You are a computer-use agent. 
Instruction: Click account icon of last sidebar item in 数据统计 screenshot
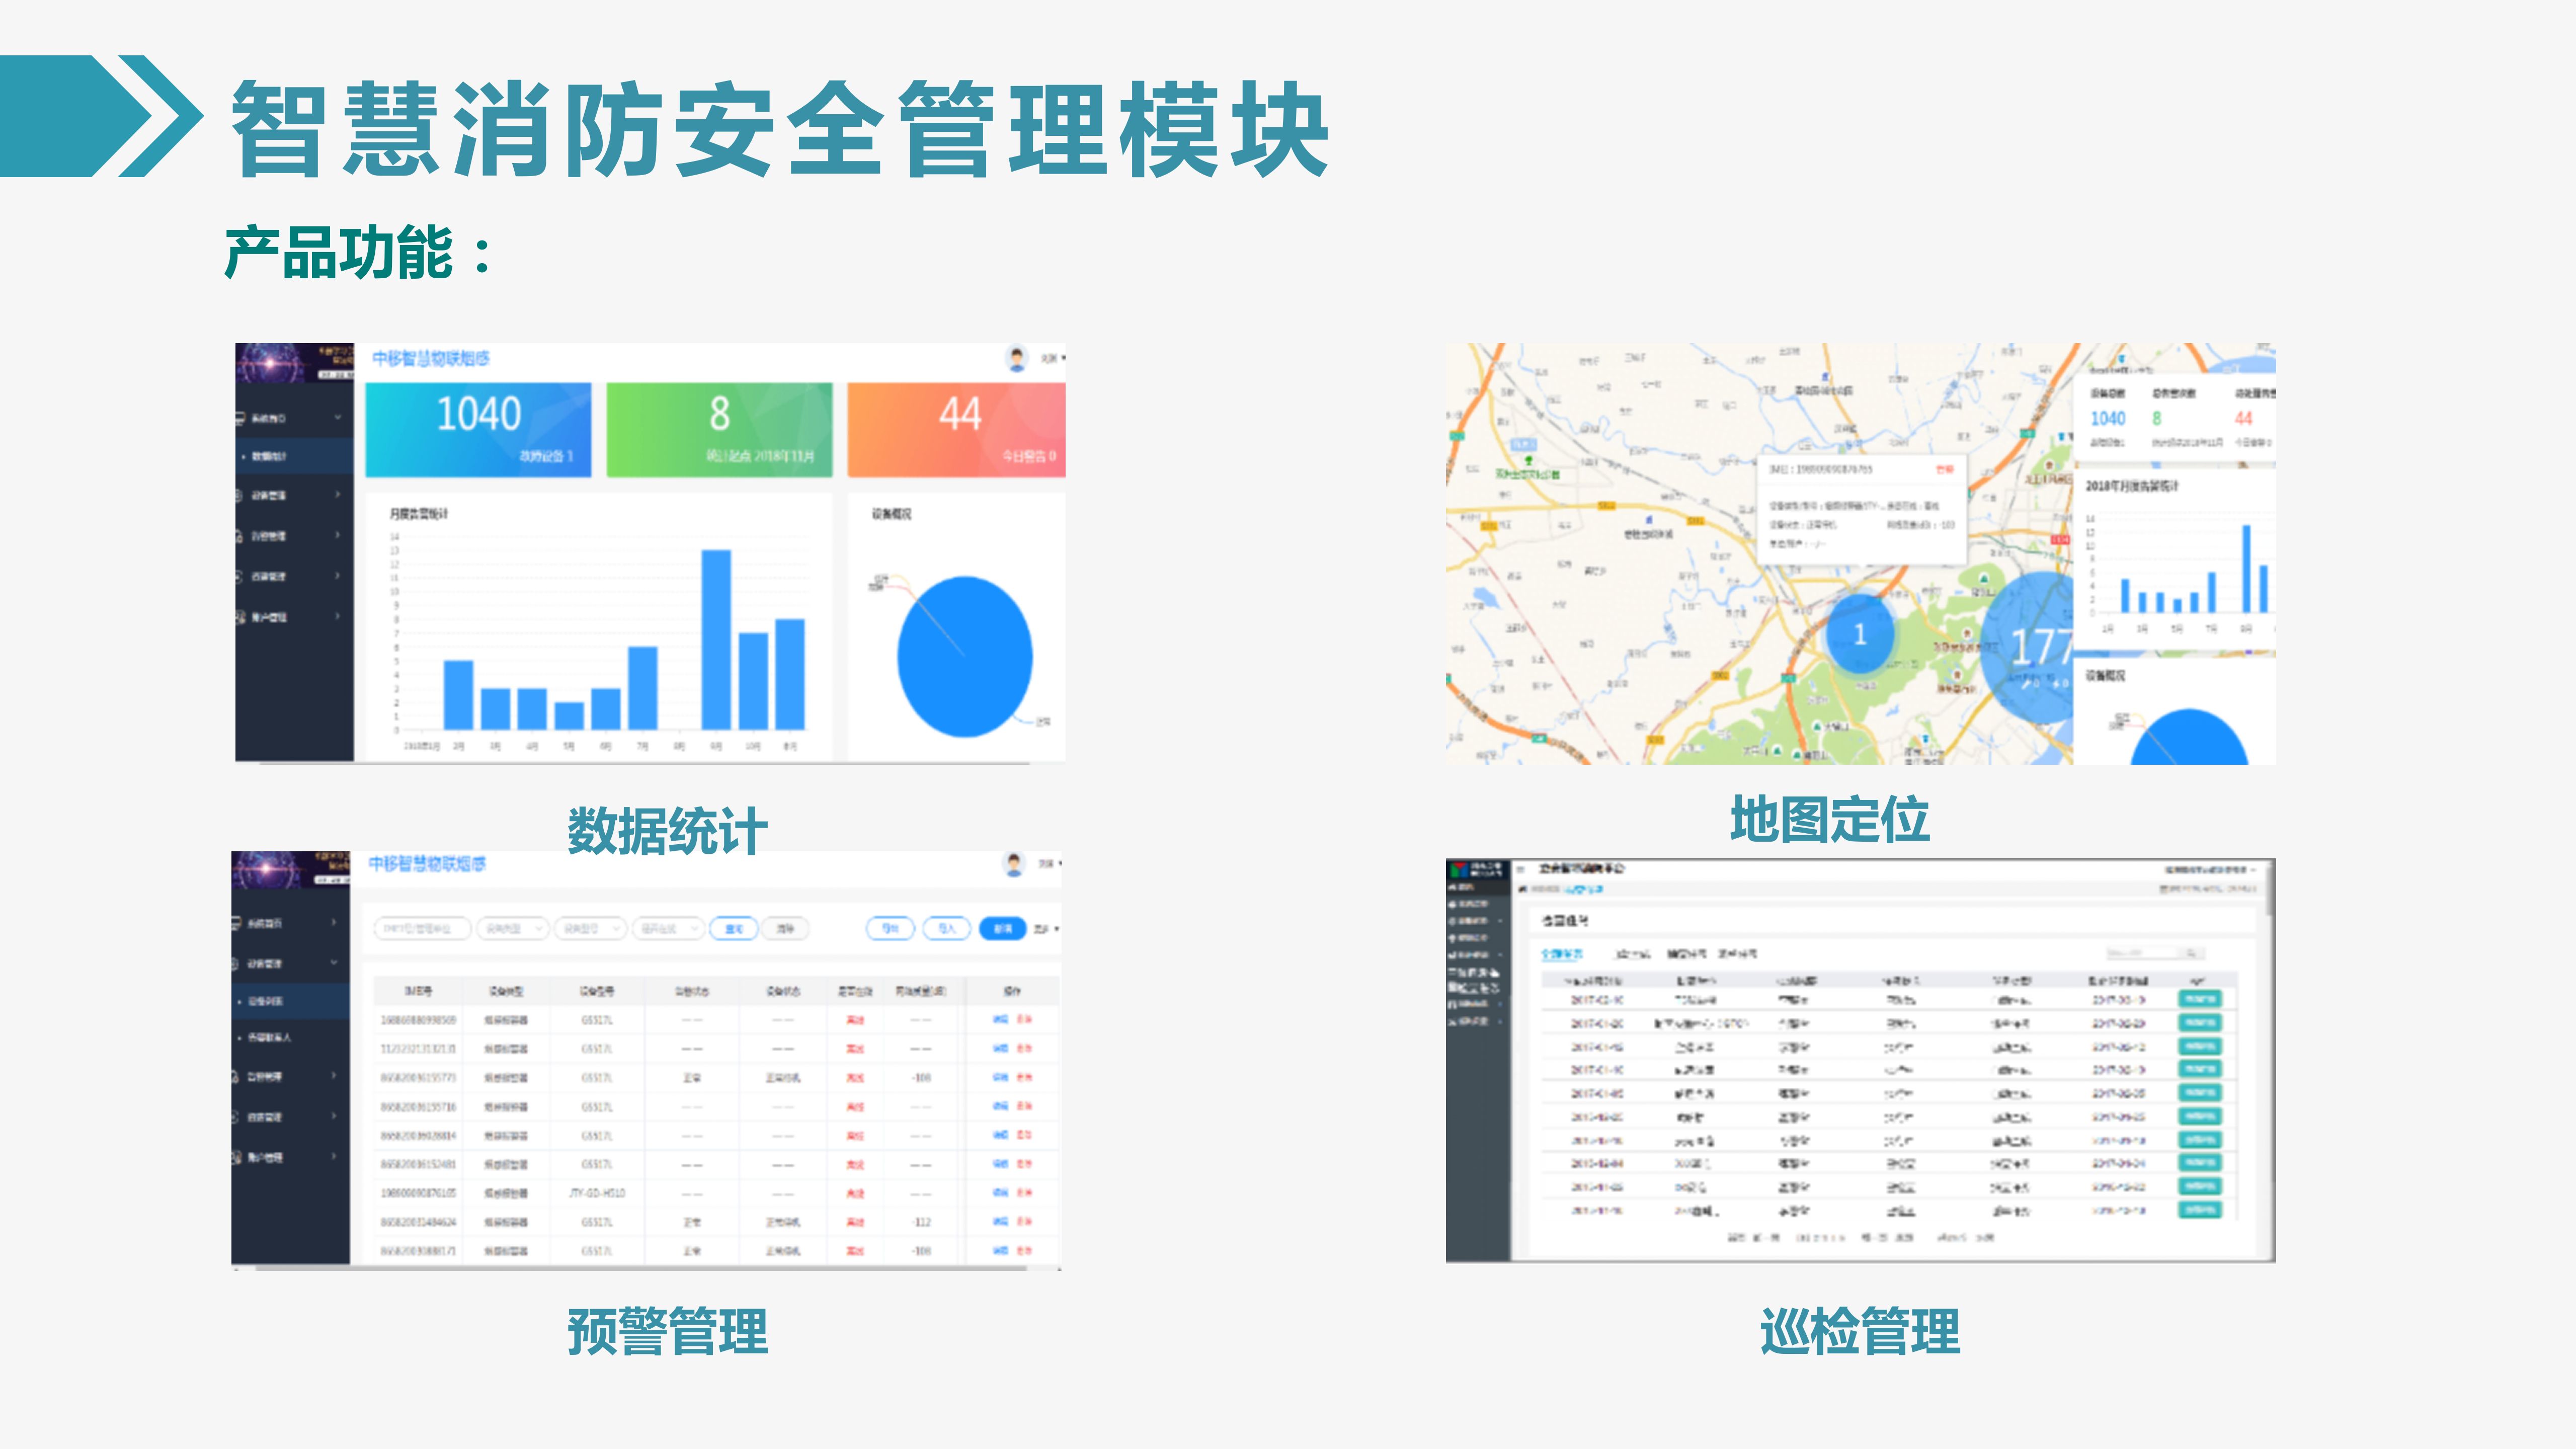[240, 617]
